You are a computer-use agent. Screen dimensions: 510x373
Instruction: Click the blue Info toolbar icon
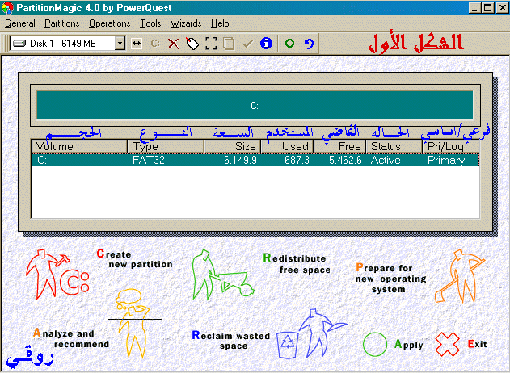[266, 43]
